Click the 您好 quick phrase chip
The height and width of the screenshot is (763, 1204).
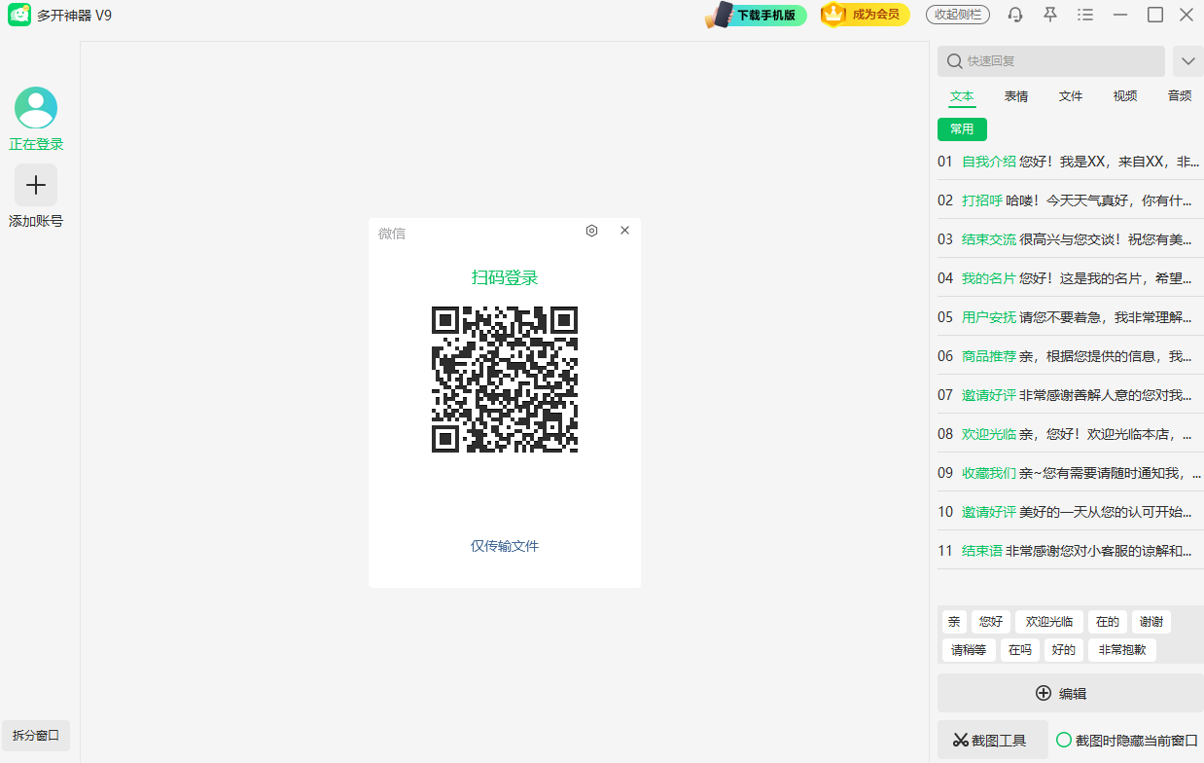click(991, 621)
